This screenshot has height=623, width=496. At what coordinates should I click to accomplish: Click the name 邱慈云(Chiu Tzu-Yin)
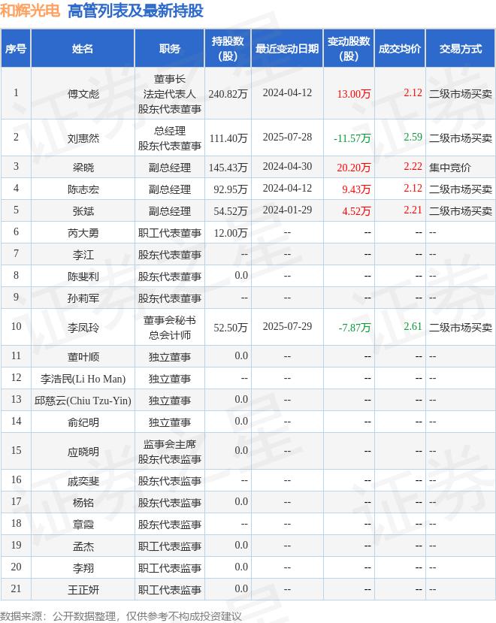tap(83, 401)
